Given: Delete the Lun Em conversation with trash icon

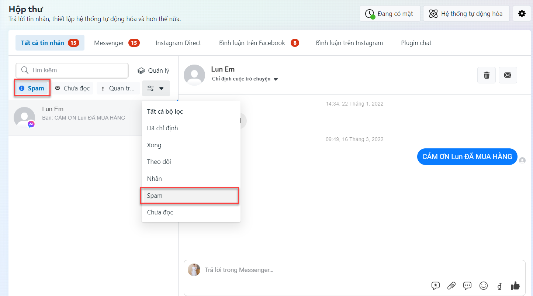Looking at the screenshot, I should point(487,75).
